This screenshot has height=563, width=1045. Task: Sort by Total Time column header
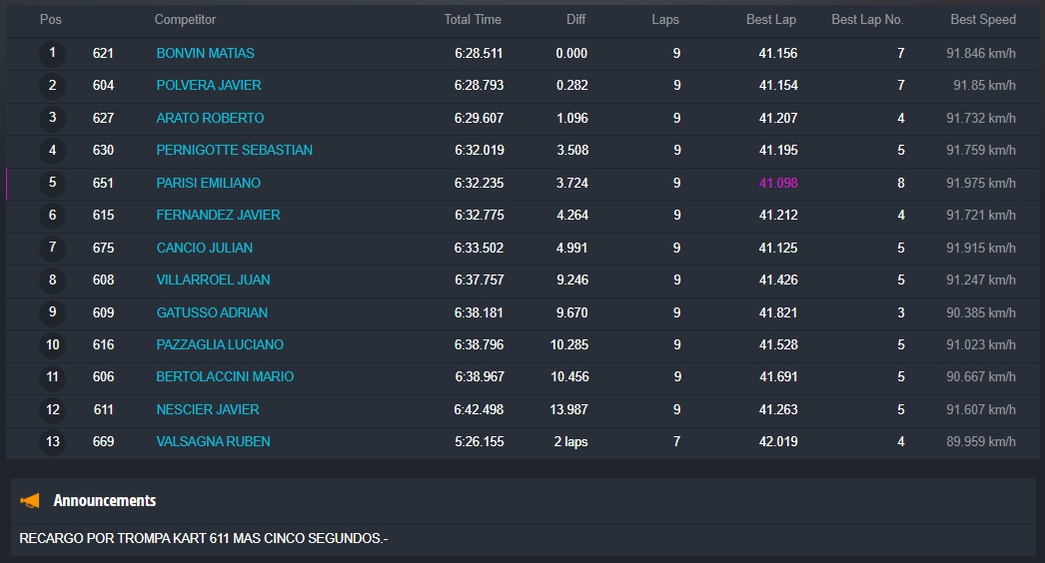[x=473, y=19]
